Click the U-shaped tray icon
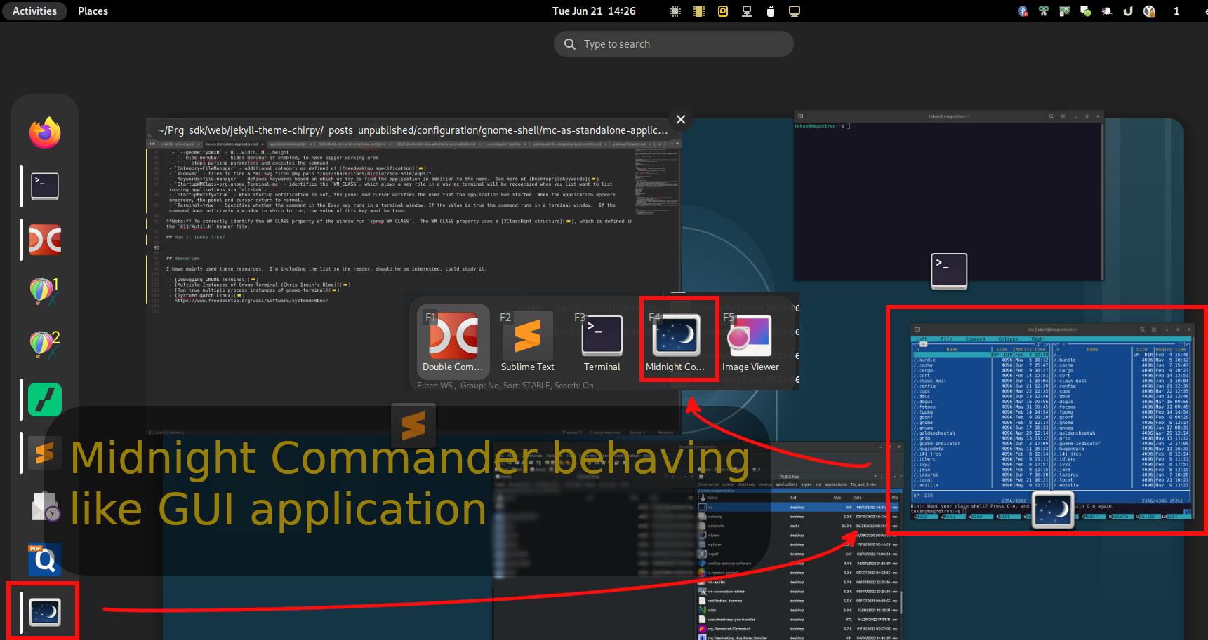This screenshot has width=1208, height=640. coord(1128,11)
